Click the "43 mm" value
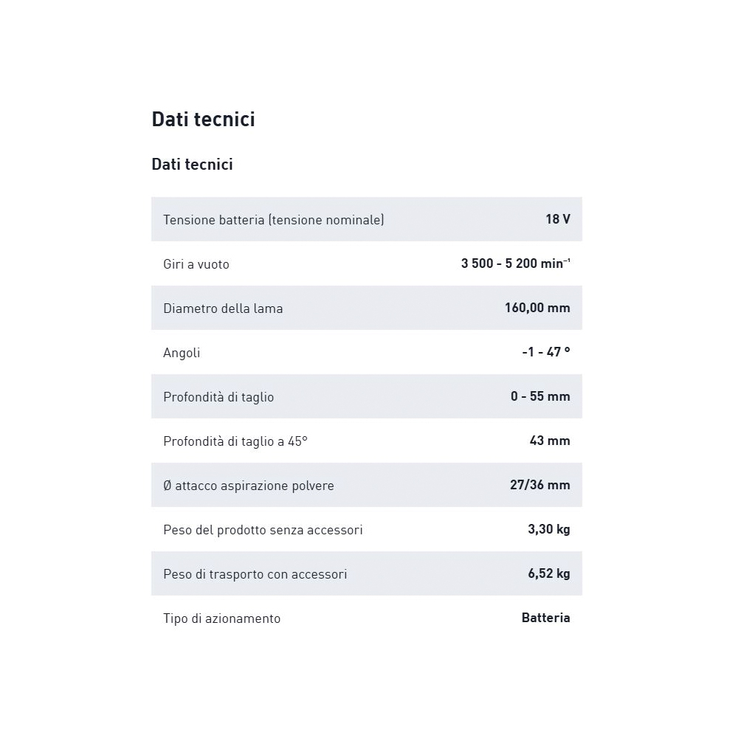 point(550,441)
